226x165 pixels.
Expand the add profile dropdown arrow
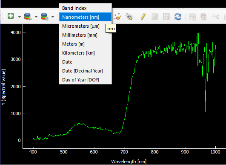pos(20,17)
